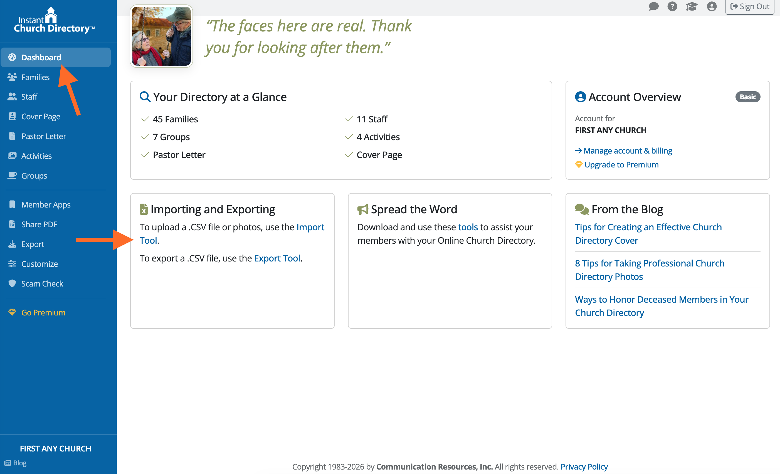Open Share PDF from sidebar
This screenshot has width=780, height=474.
pos(39,224)
